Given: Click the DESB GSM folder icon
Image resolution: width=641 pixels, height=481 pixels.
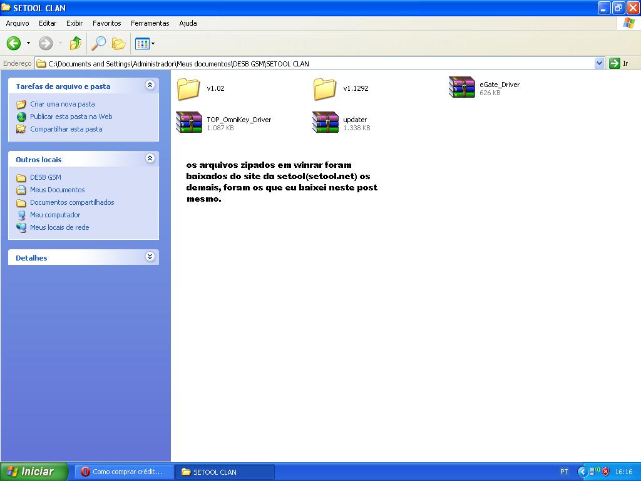Looking at the screenshot, I should (x=21, y=177).
